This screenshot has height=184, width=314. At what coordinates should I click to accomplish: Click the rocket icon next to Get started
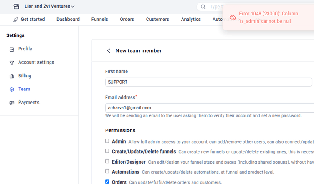click(15, 20)
